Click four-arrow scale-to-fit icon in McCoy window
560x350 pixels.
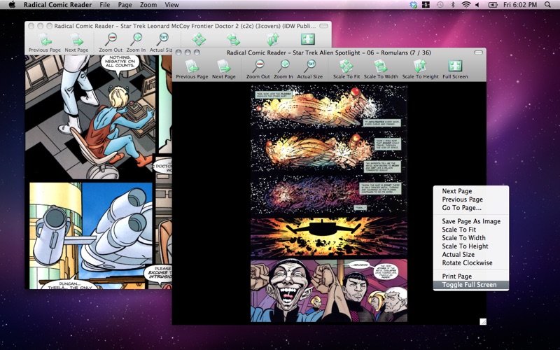click(199, 39)
